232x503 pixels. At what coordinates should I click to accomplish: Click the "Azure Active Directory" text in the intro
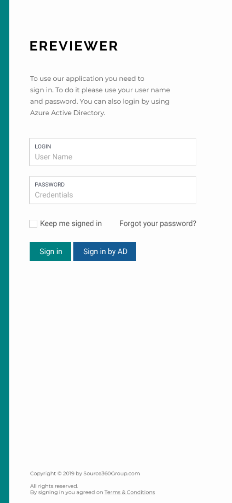coord(67,113)
